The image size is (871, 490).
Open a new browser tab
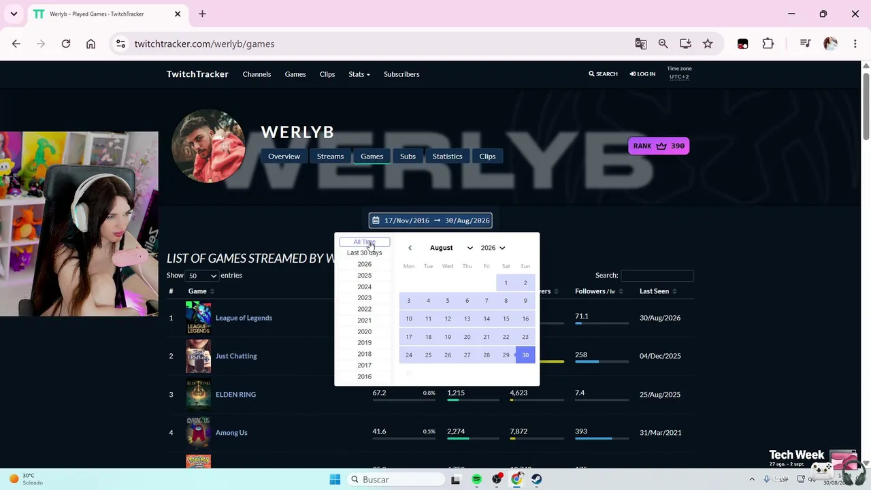[x=202, y=14]
